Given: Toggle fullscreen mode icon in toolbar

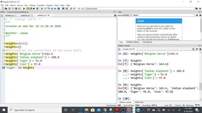Looking at the screenshot, I should (67, 8).
